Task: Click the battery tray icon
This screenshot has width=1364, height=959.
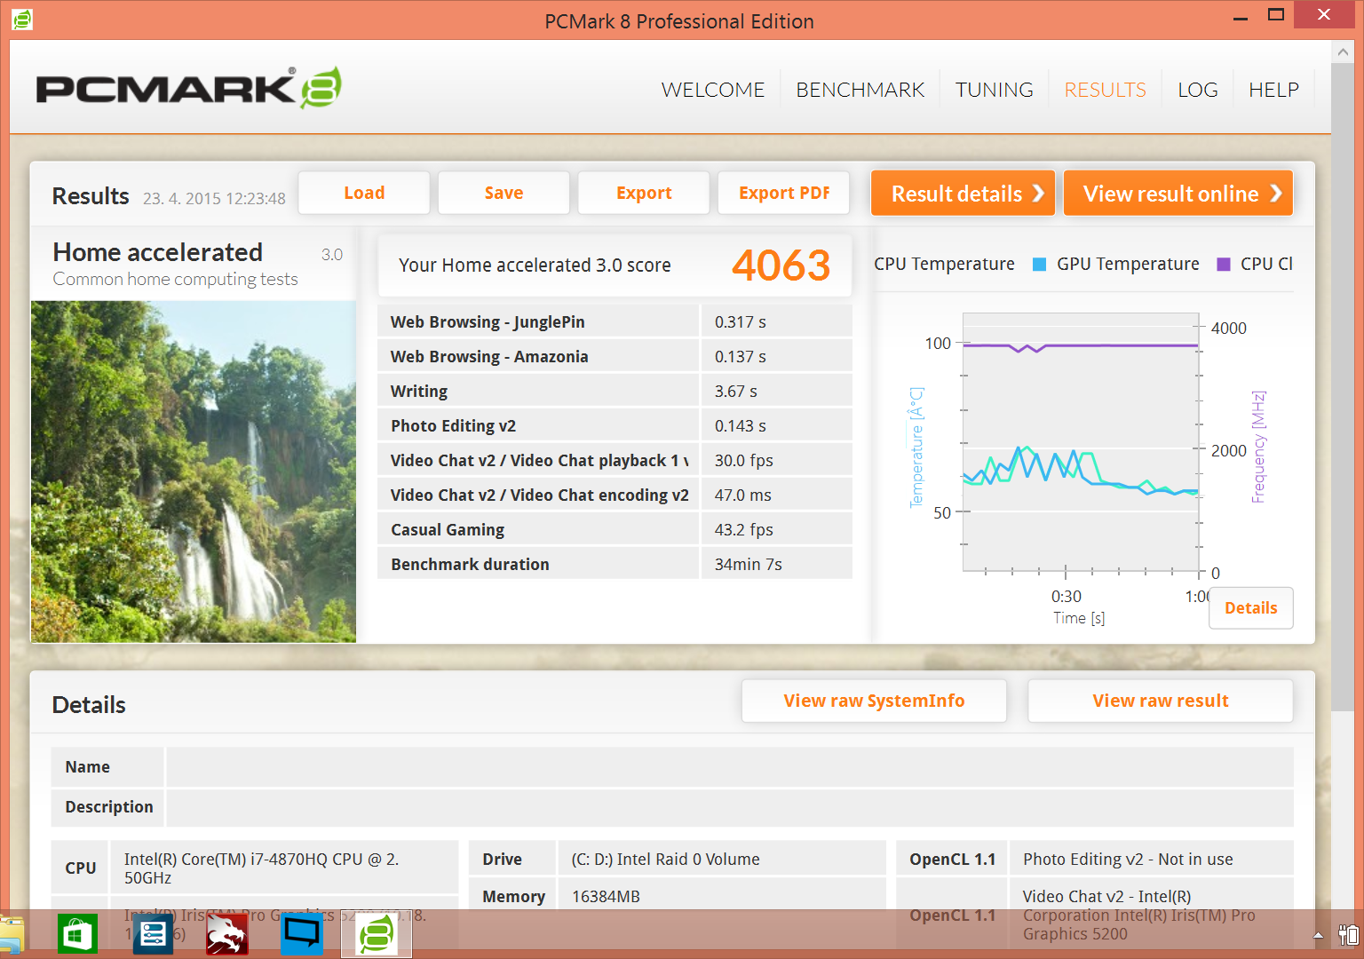Action: [1348, 935]
